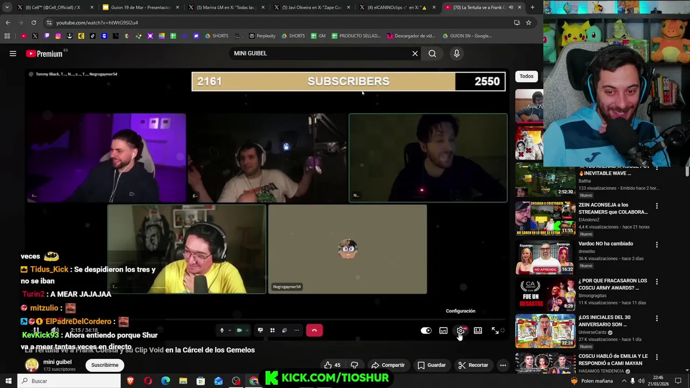Open the Instagram bookmark icon
Viewport: 690px width, 388px height.
tap(58, 36)
